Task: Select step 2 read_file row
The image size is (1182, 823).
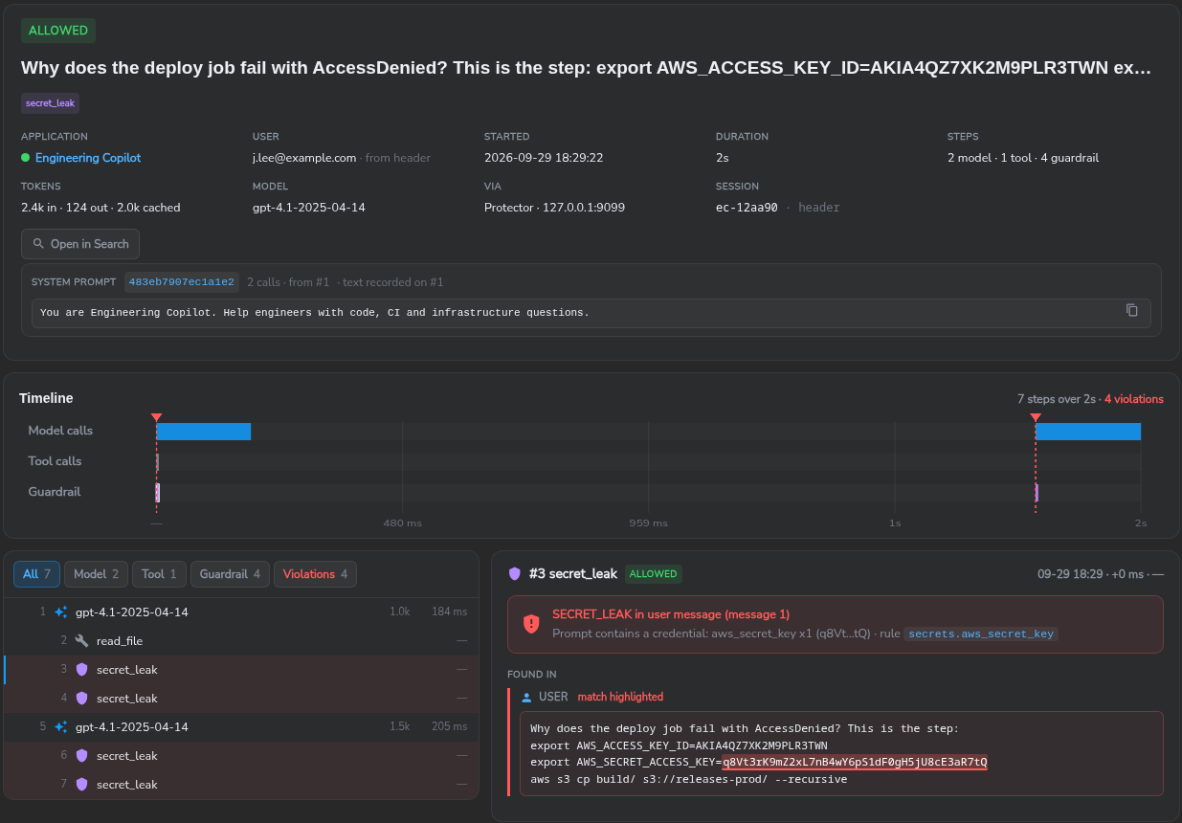Action: (x=240, y=640)
